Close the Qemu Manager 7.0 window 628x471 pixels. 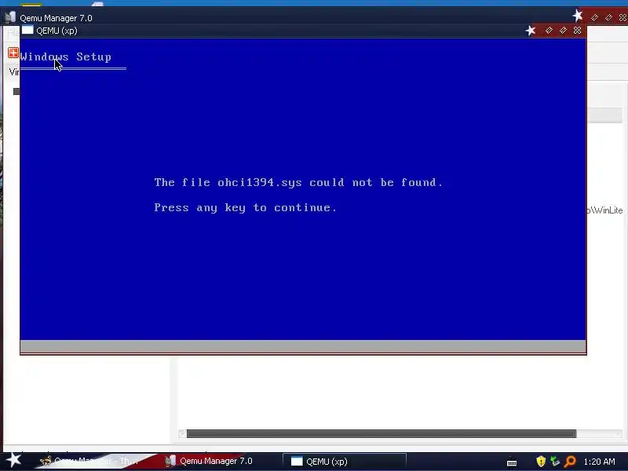tap(623, 17)
